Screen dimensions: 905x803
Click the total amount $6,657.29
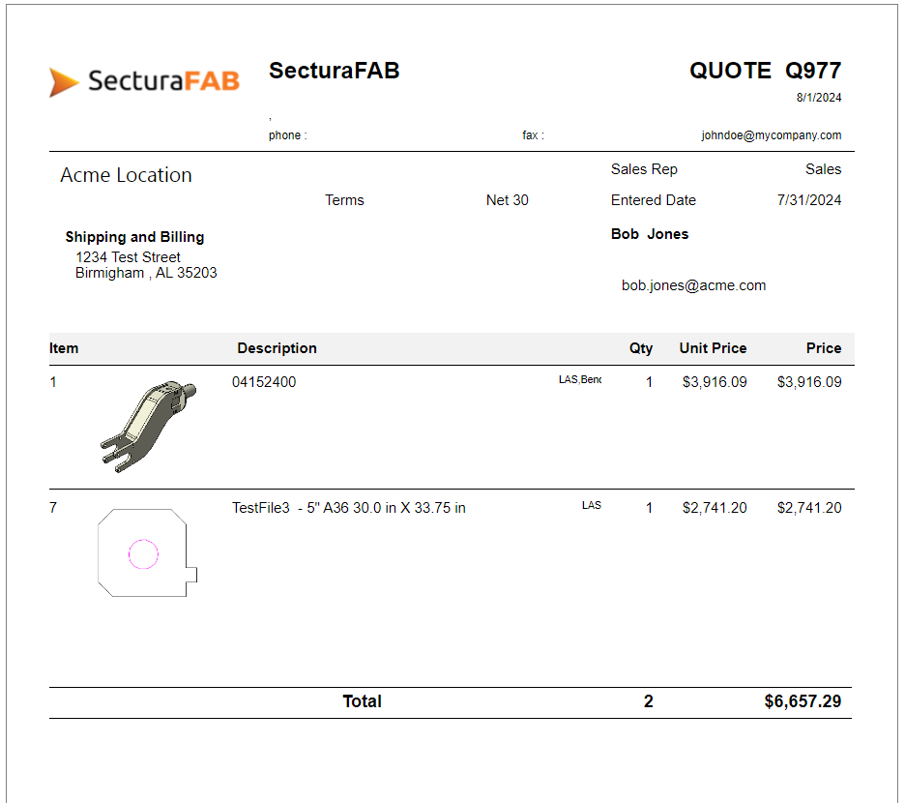(x=803, y=701)
